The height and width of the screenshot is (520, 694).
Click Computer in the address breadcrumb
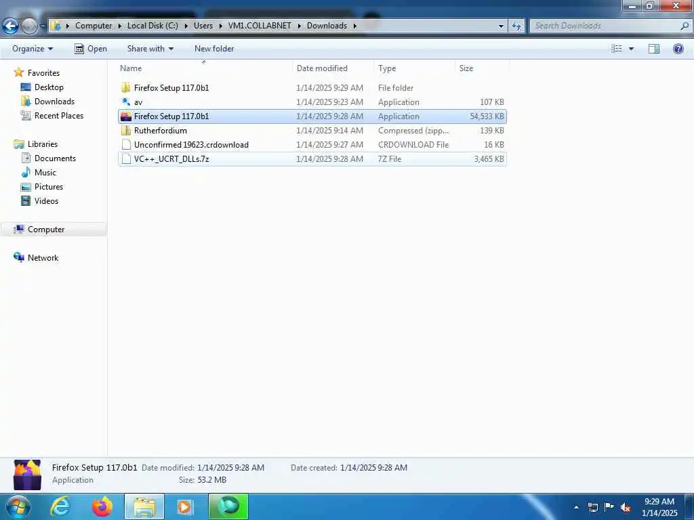[94, 26]
